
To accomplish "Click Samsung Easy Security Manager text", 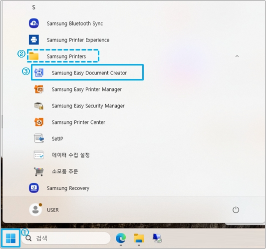I will (88, 105).
